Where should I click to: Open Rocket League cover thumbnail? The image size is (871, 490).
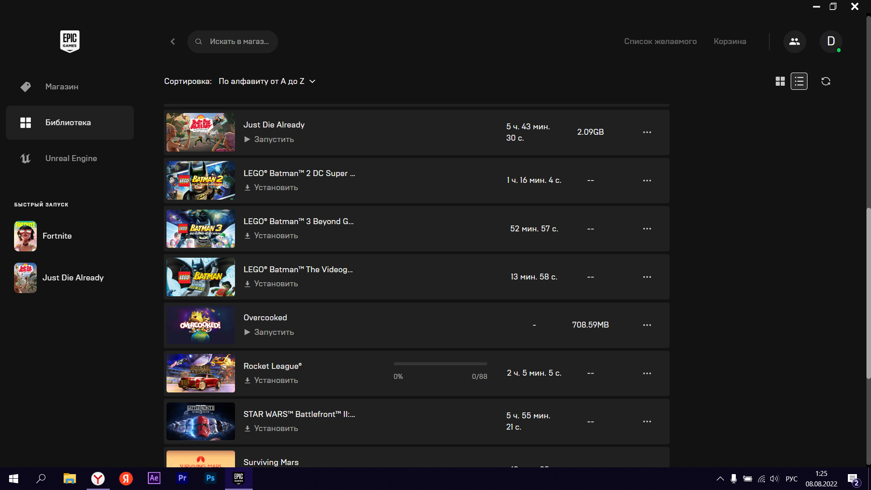(x=201, y=373)
